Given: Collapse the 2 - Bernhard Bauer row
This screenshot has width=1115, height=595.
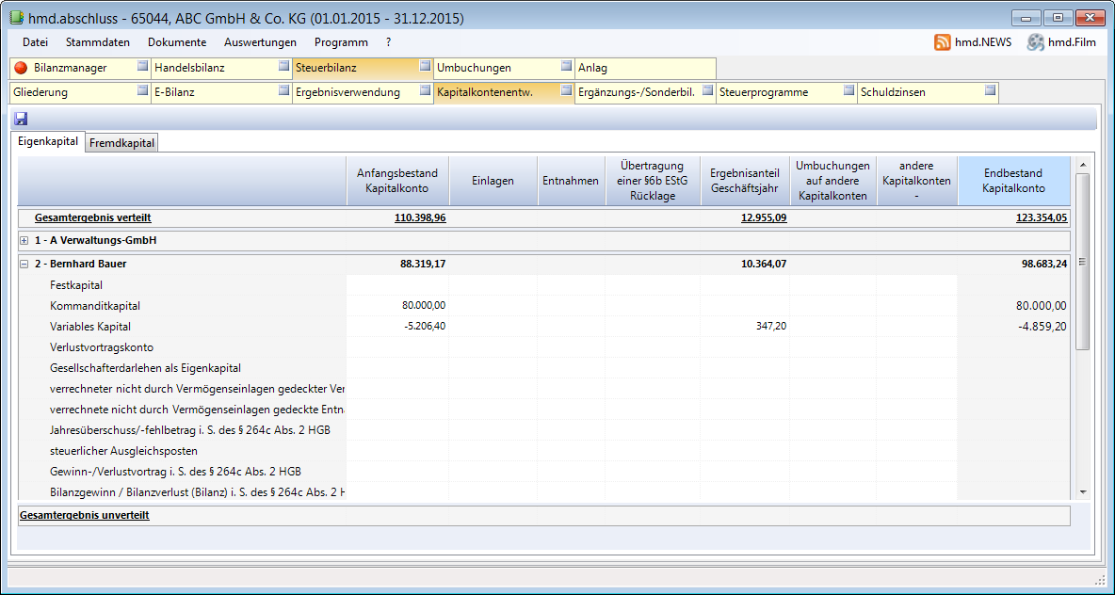Looking at the screenshot, I should point(24,265).
